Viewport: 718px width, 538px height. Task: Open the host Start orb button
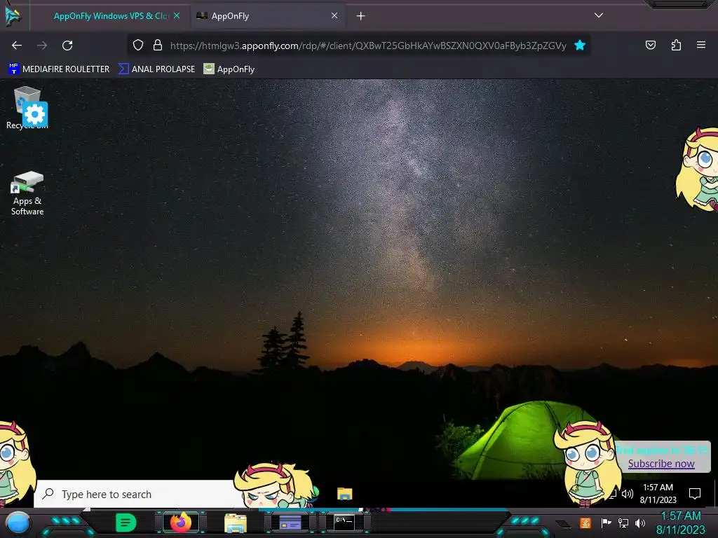click(18, 523)
